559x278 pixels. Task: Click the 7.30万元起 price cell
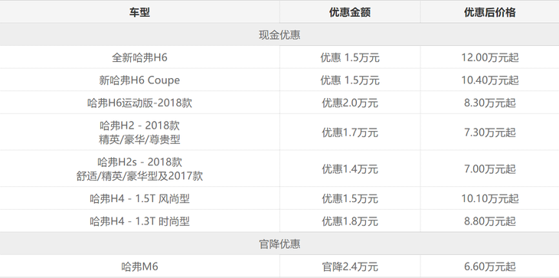(490, 132)
